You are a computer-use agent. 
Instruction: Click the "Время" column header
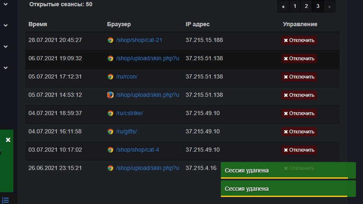(38, 24)
